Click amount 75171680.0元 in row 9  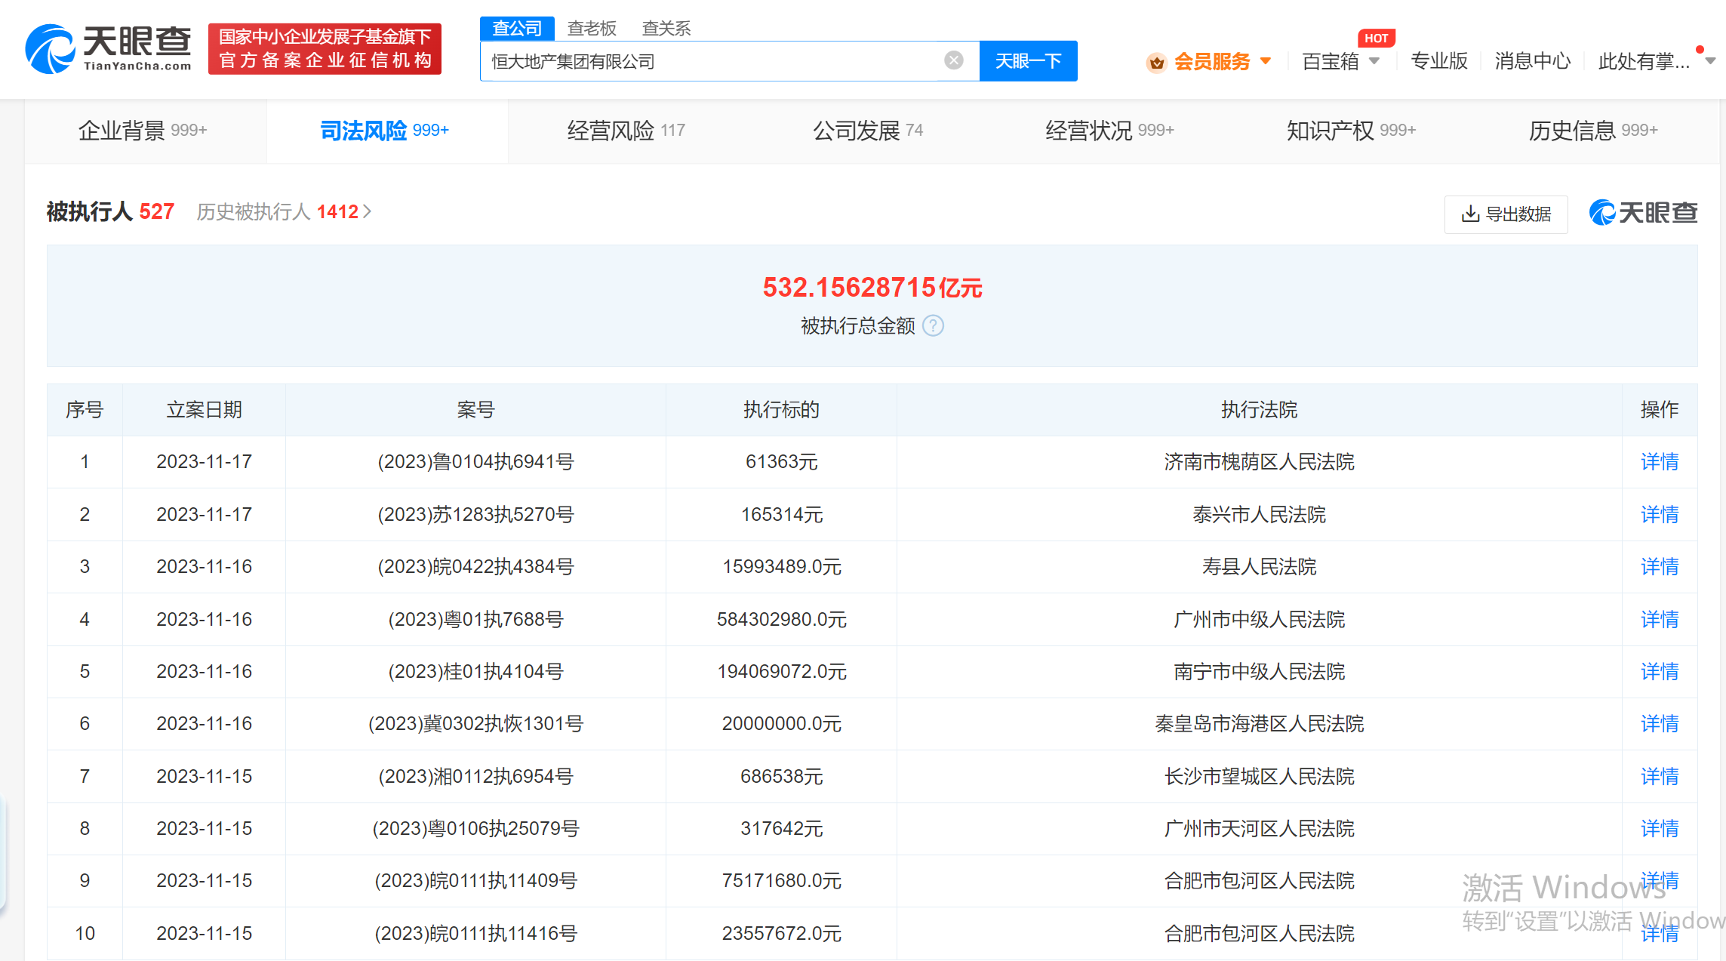point(782,881)
